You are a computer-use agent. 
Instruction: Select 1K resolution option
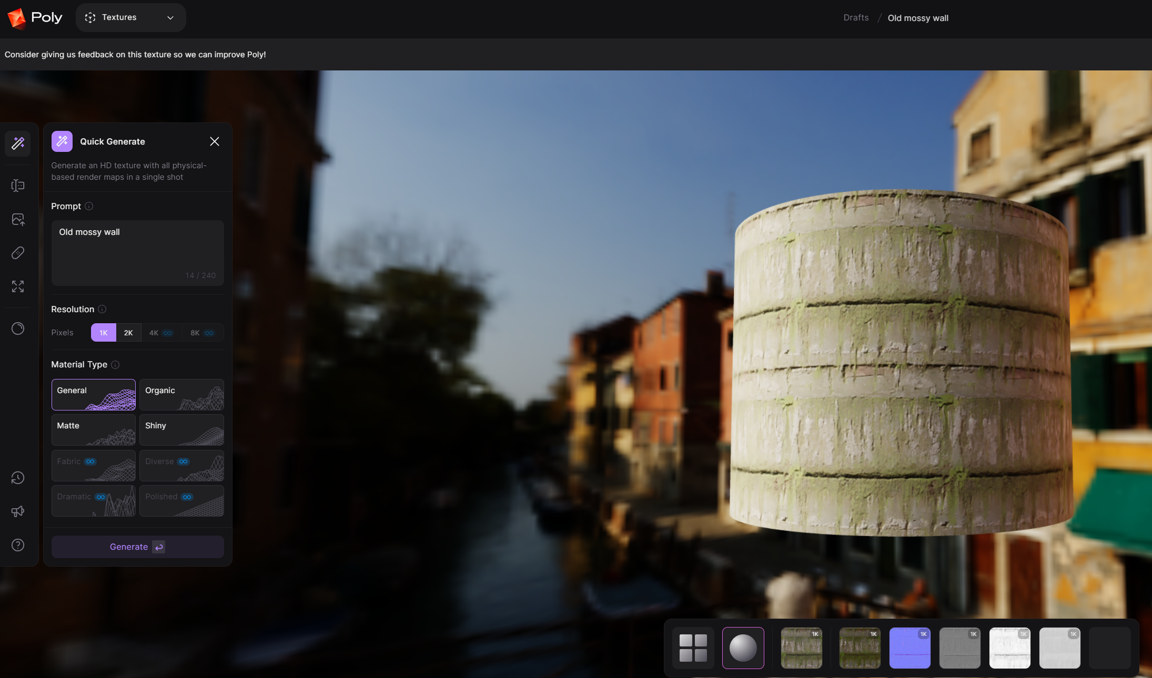tap(104, 333)
